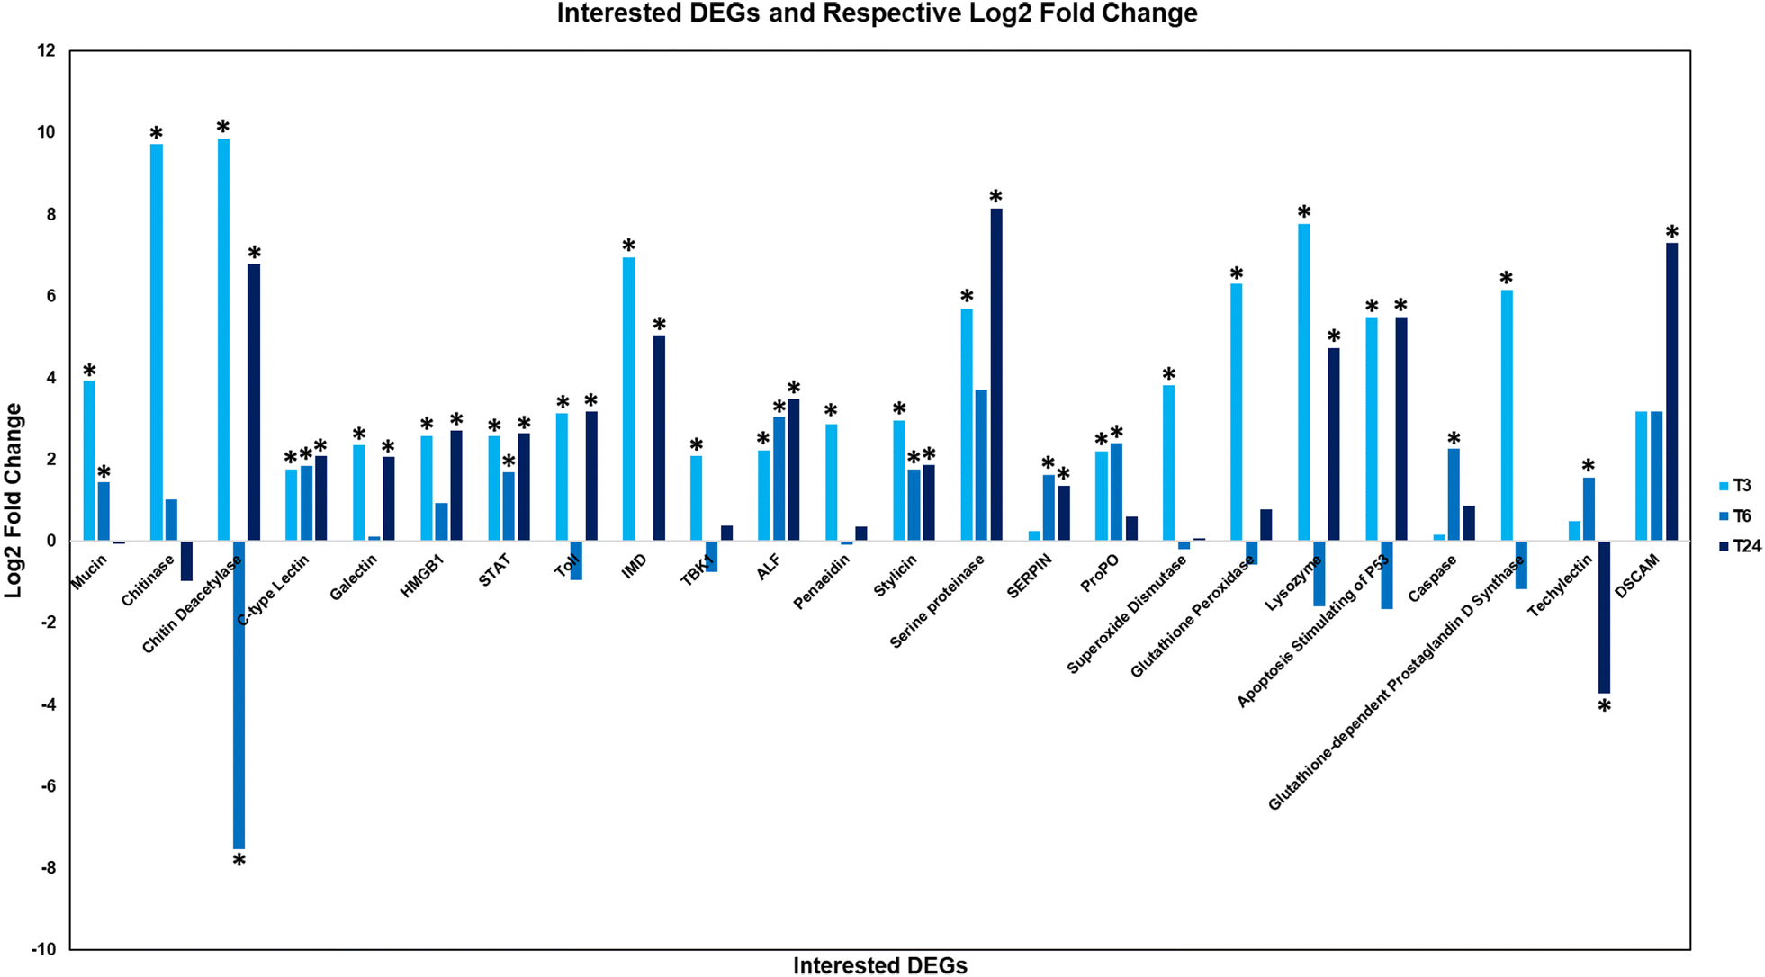
Task: Click the 'STAT' axis label
Action: coord(494,571)
